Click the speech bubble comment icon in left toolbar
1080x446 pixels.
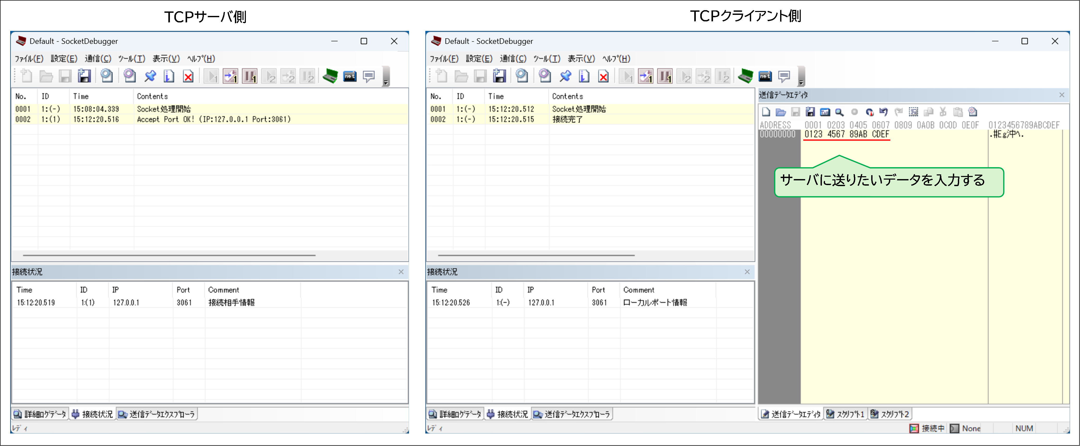[369, 76]
